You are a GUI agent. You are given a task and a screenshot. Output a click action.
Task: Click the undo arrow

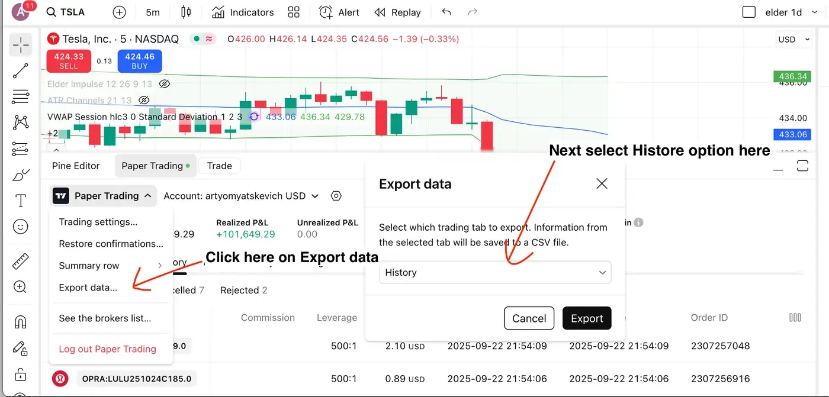tap(446, 12)
